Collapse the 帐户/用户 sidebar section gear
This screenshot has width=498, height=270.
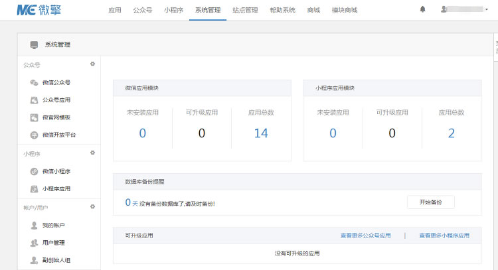(92, 206)
